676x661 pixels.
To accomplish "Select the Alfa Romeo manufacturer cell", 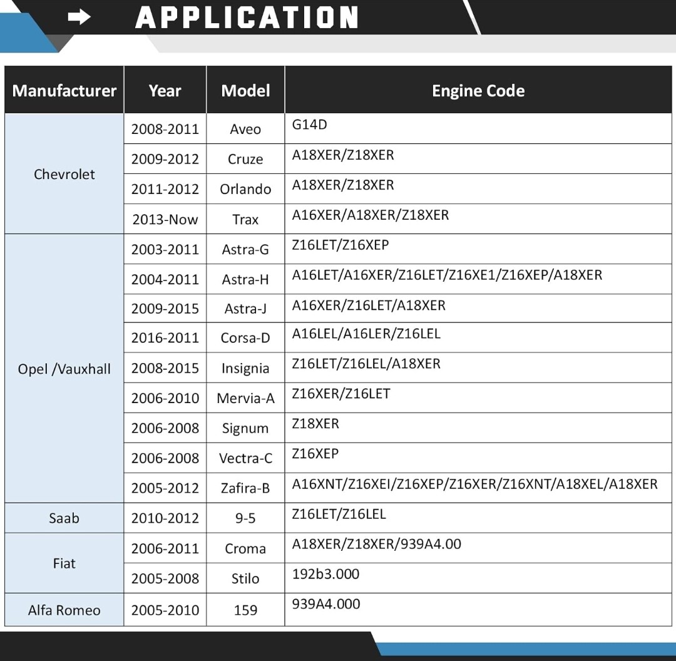I will click(x=64, y=610).
